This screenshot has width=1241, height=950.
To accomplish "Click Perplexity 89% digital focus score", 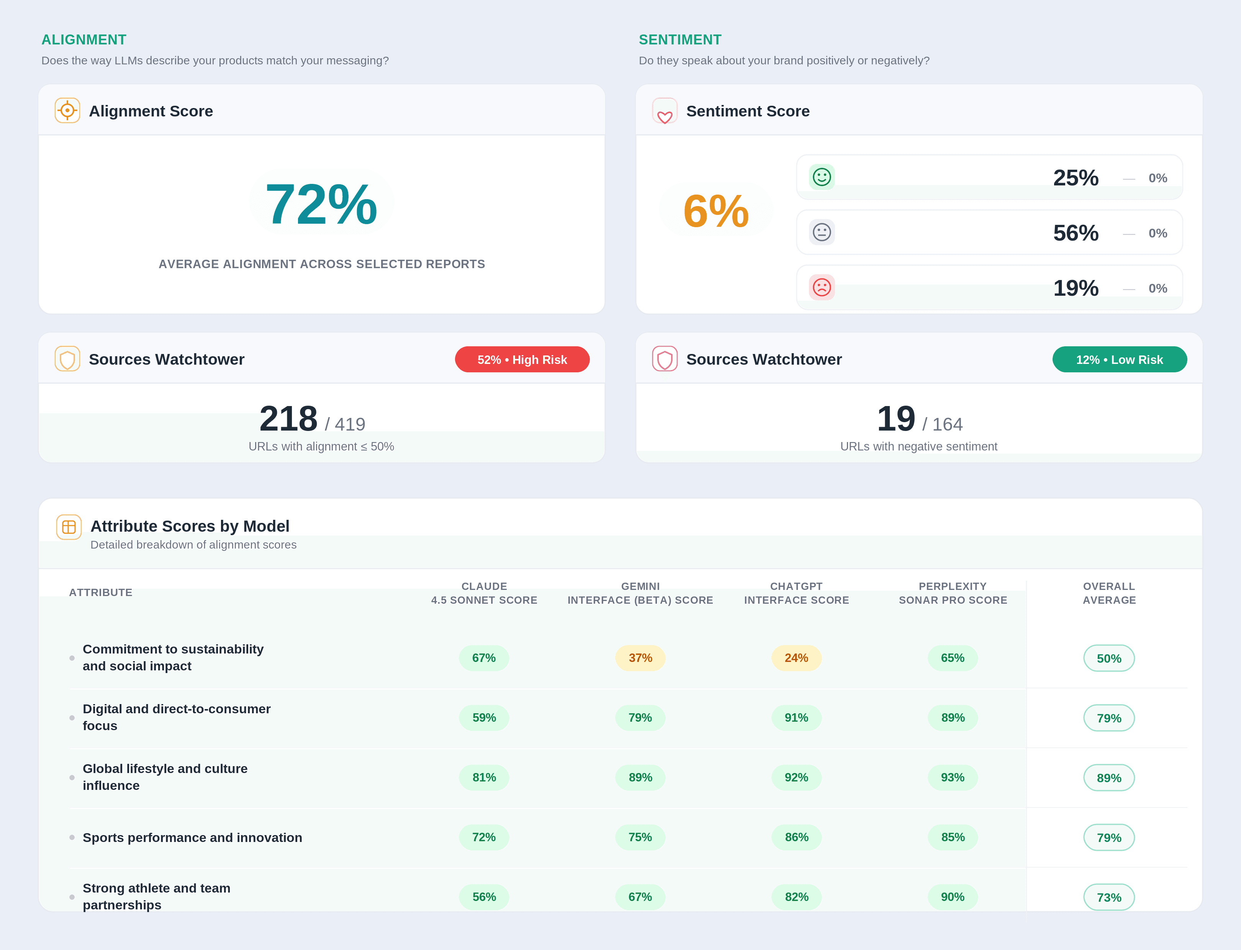I will point(953,717).
